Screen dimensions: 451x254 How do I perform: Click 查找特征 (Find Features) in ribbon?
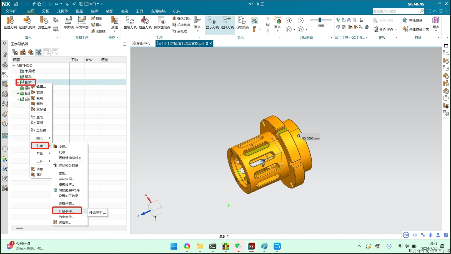(x=412, y=21)
